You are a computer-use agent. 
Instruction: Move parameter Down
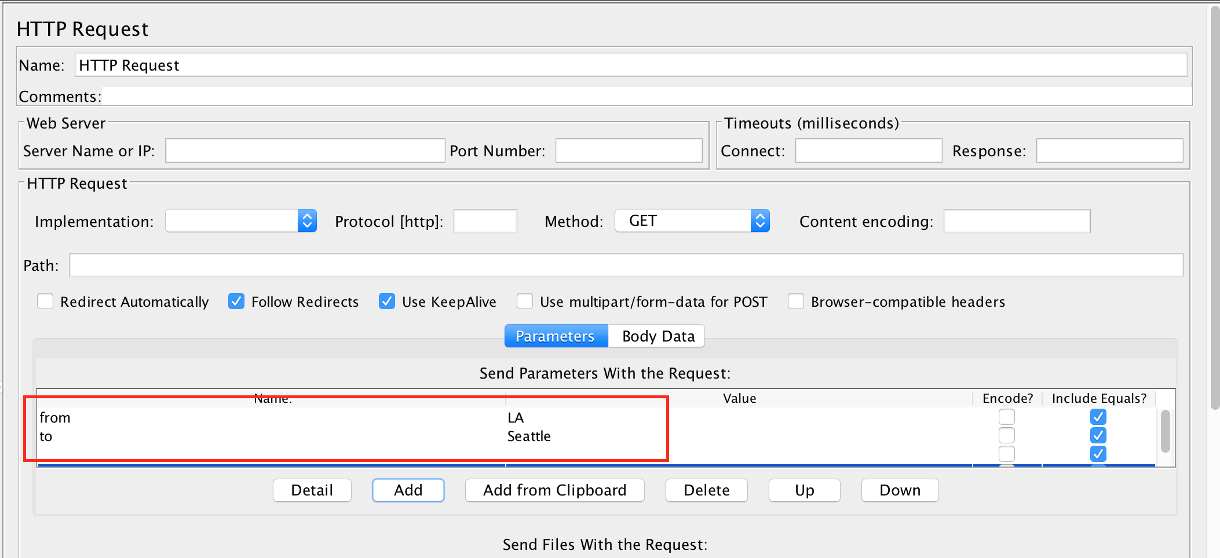point(900,490)
